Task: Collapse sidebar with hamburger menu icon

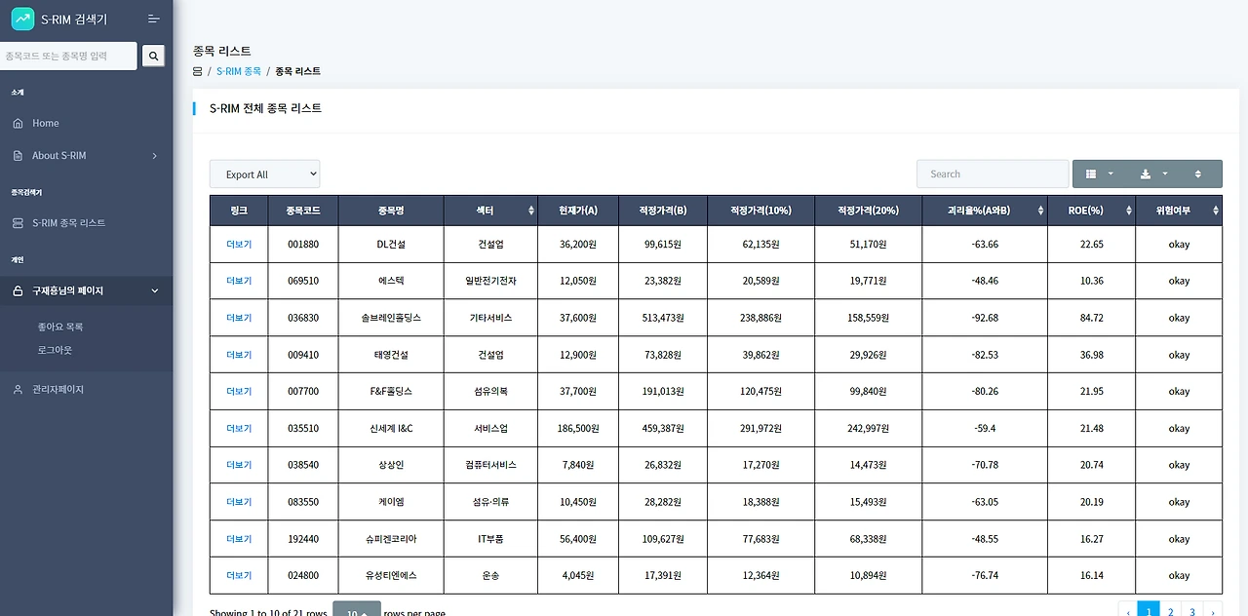Action: pyautogui.click(x=154, y=19)
